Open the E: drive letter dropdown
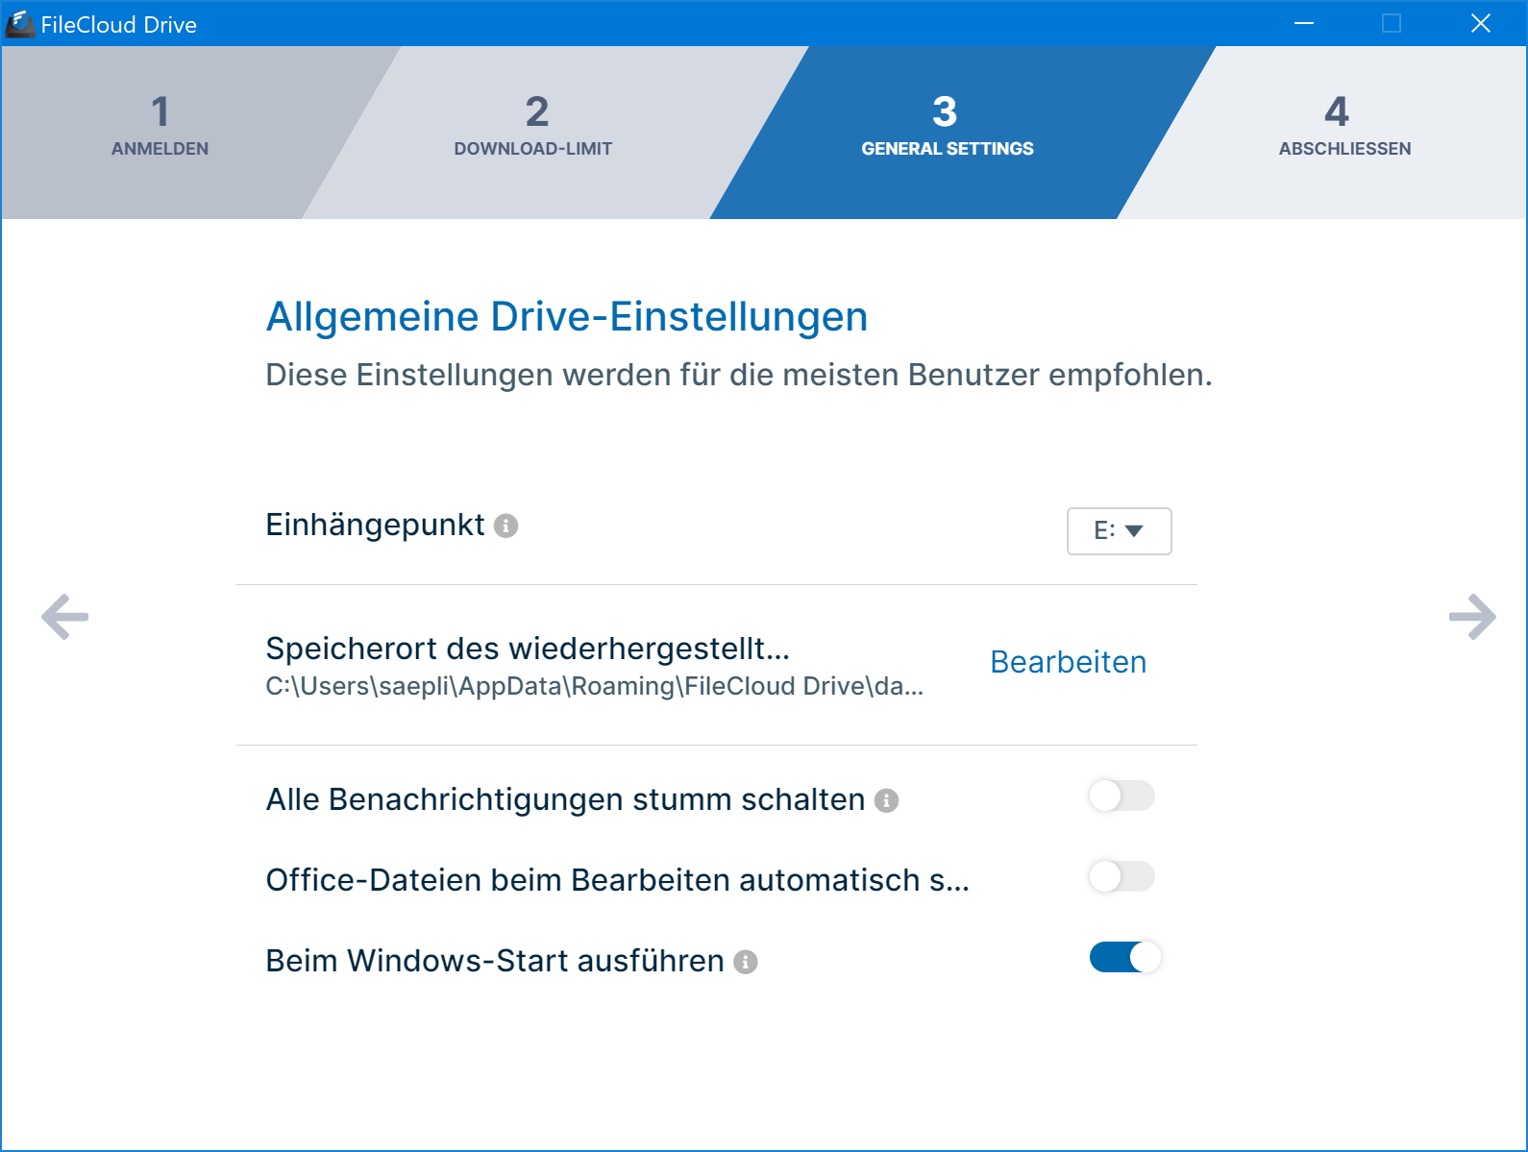Viewport: 1528px width, 1152px height. (x=1119, y=531)
